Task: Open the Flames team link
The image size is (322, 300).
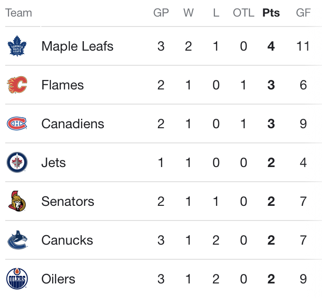Action: [x=63, y=85]
